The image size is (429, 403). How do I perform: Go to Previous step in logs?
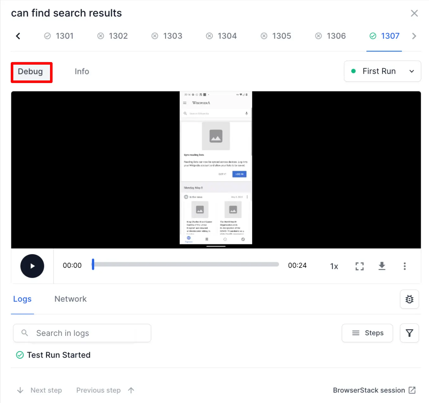pos(105,390)
